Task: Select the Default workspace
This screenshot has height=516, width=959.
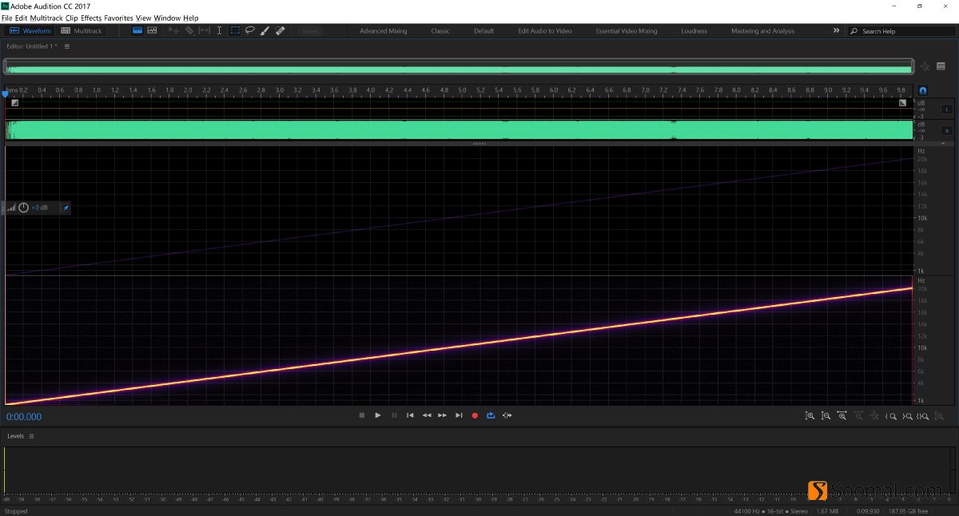Action: 483,30
